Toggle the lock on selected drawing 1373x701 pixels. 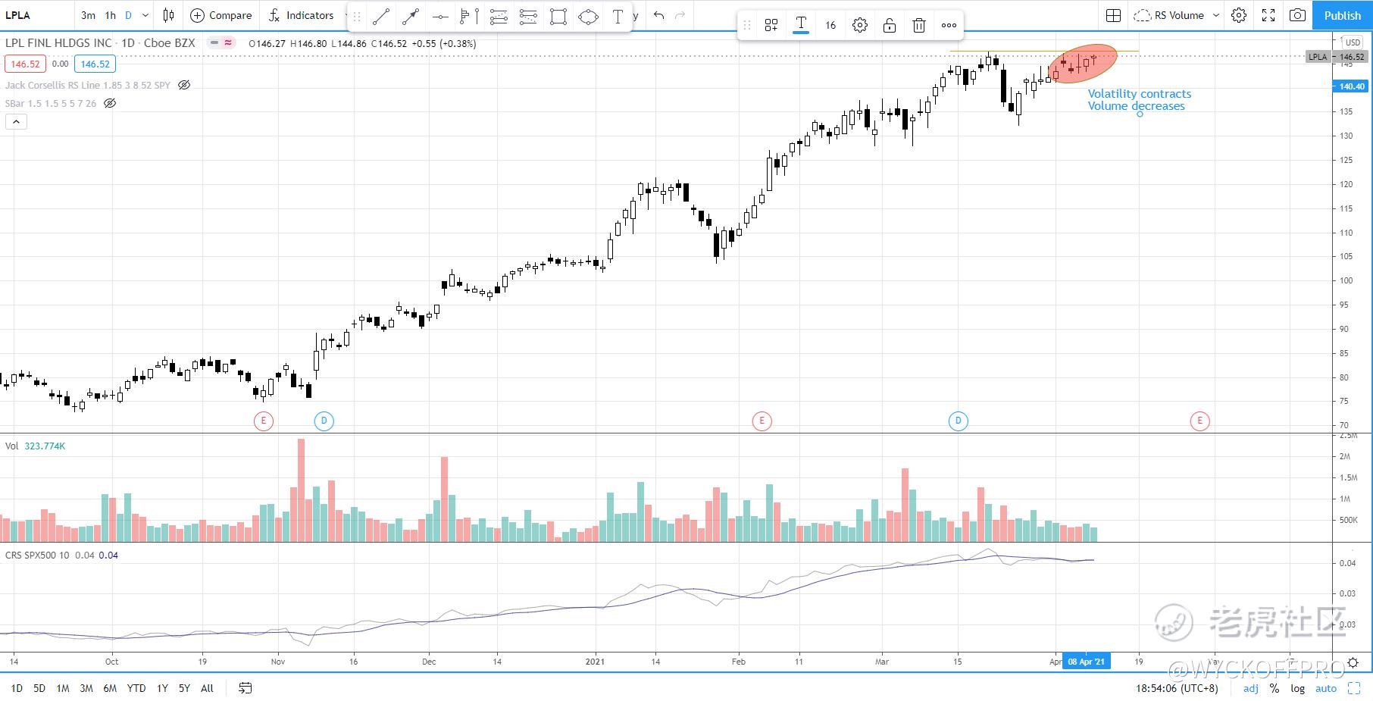click(890, 25)
